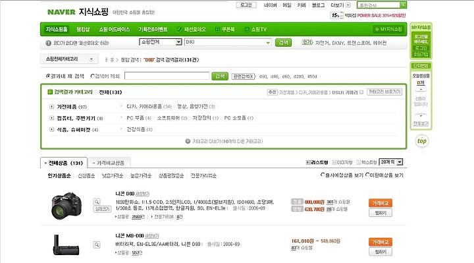474x263 pixels.
Task: Select the 지식쇼핑홈 menu tab
Action: pyautogui.click(x=57, y=30)
